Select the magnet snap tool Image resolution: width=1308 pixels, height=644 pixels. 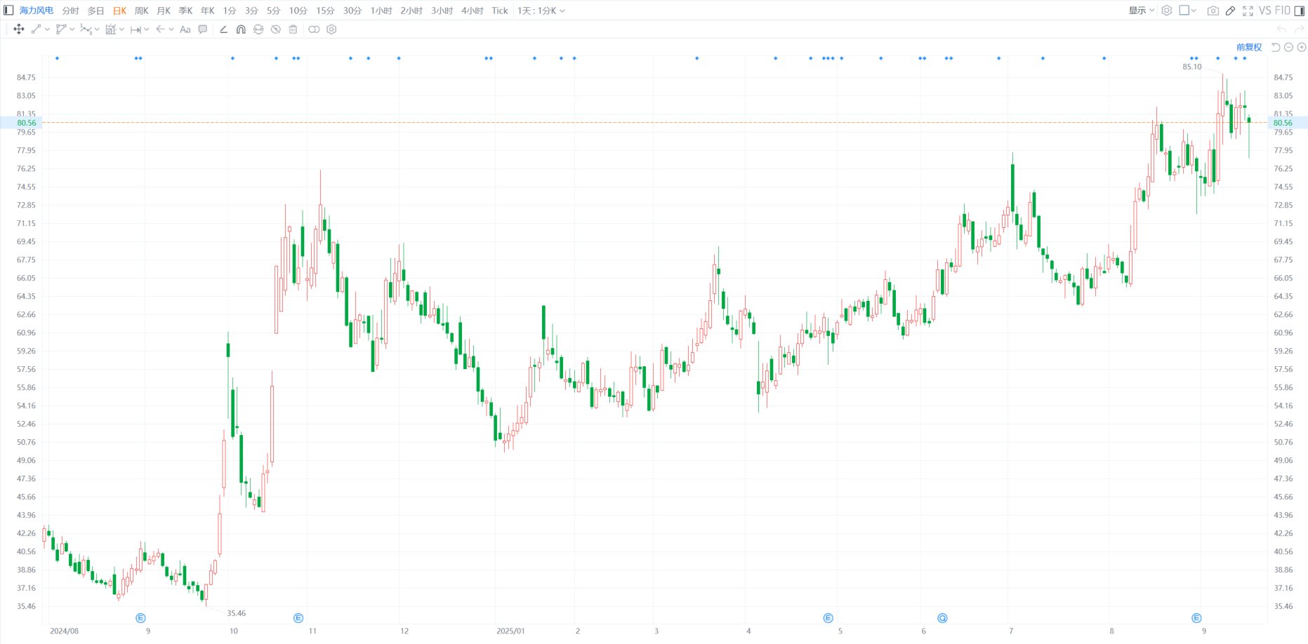point(241,29)
